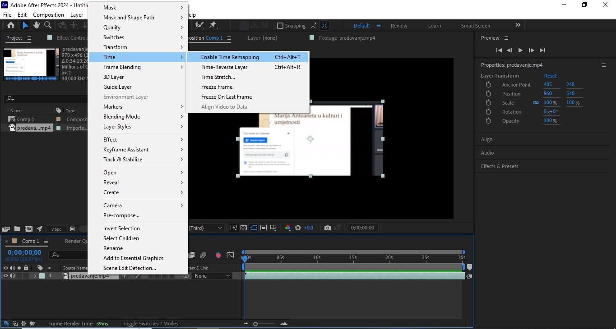Select the Hand tool in toolbar

pyautogui.click(x=37, y=26)
